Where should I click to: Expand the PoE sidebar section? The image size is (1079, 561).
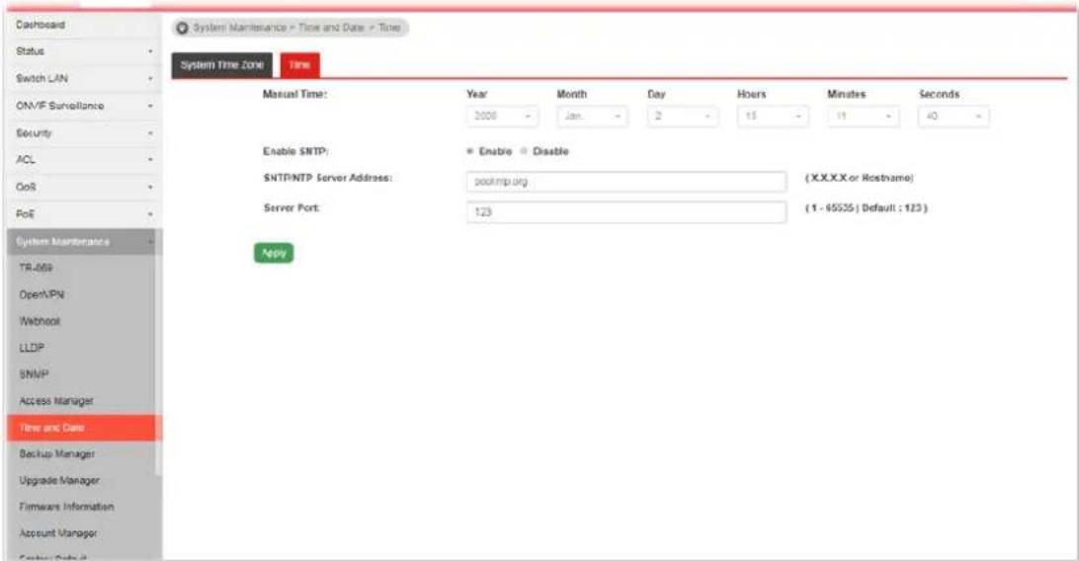tap(84, 213)
